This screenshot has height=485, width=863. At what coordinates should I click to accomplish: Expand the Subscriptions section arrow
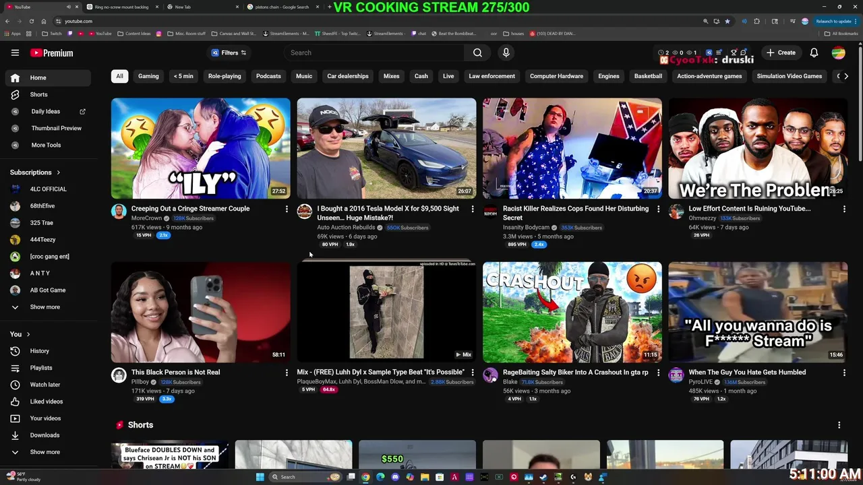[x=59, y=172]
